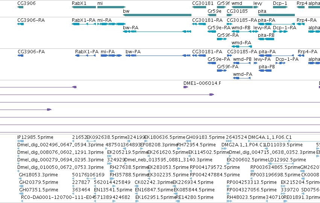Click the Gr59f-RA transcript label
Screen dimensions: 320x203
click(228, 35)
